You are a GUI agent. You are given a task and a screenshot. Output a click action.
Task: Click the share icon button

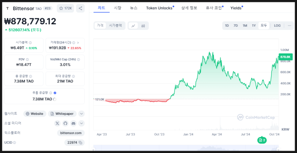pyautogui.click(x=80, y=8)
